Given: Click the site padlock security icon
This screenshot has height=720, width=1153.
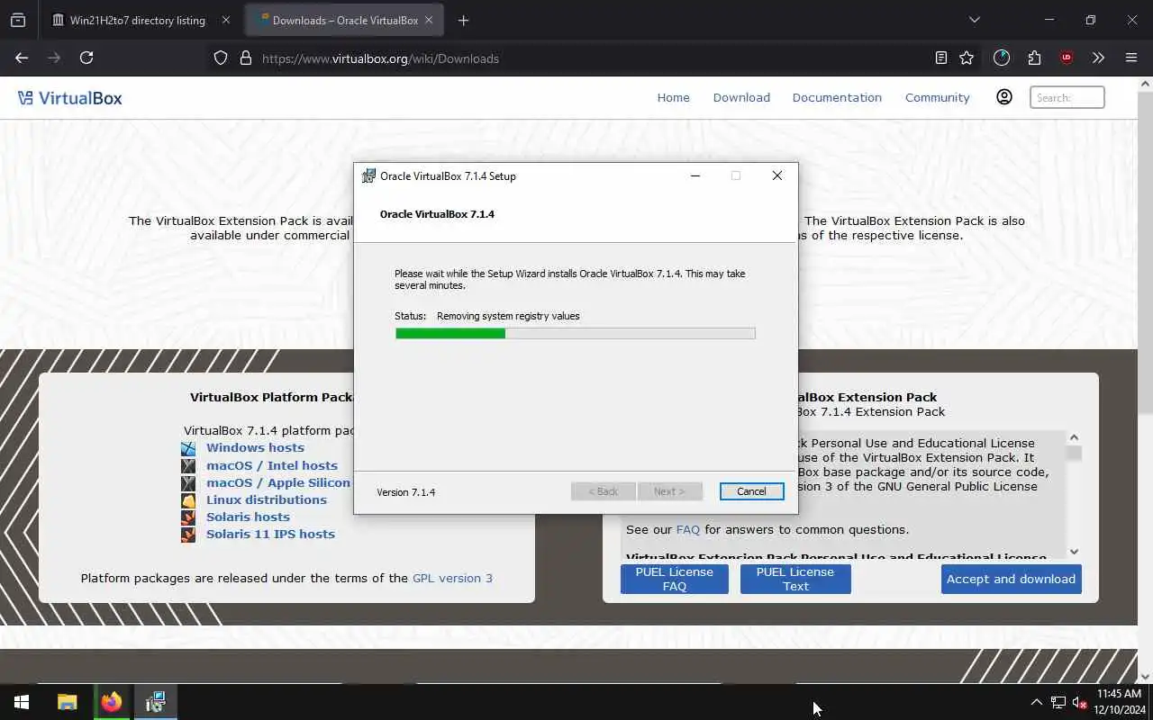Looking at the screenshot, I should pyautogui.click(x=245, y=58).
